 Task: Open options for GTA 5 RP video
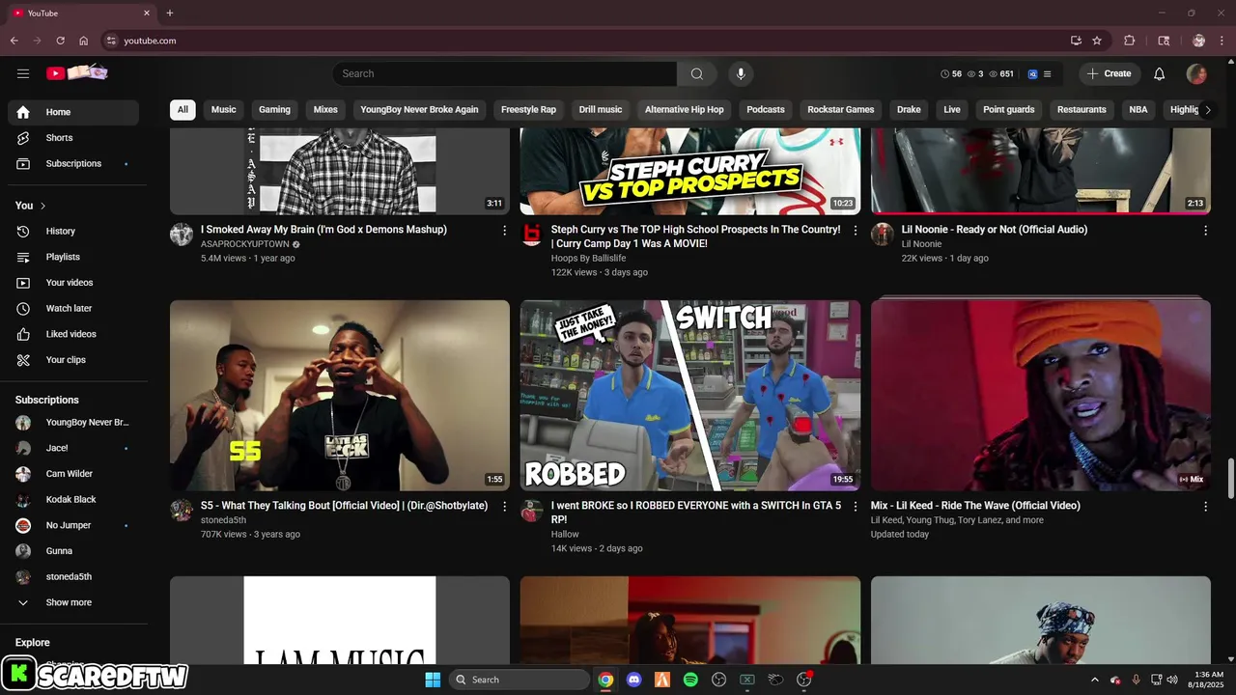855,507
